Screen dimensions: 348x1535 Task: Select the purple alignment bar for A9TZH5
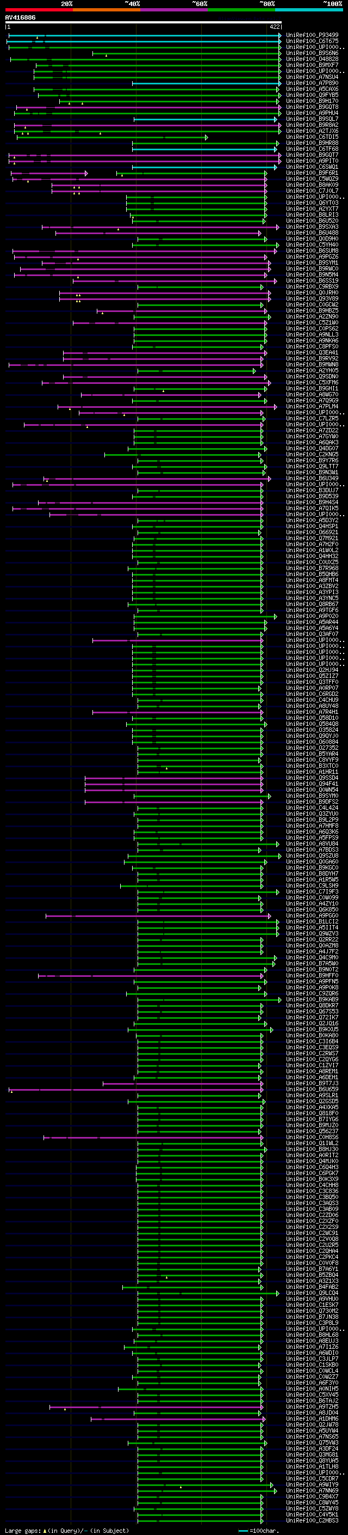(156, 1407)
